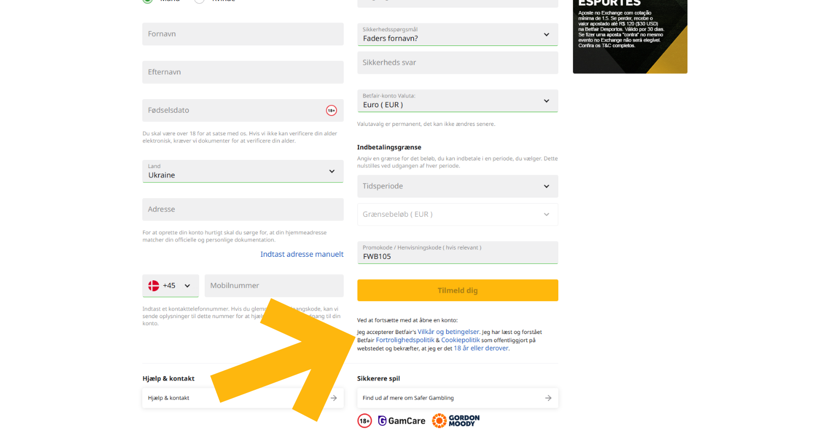821x438 pixels.
Task: Click the Sikkerere spil heading
Action: coord(379,378)
